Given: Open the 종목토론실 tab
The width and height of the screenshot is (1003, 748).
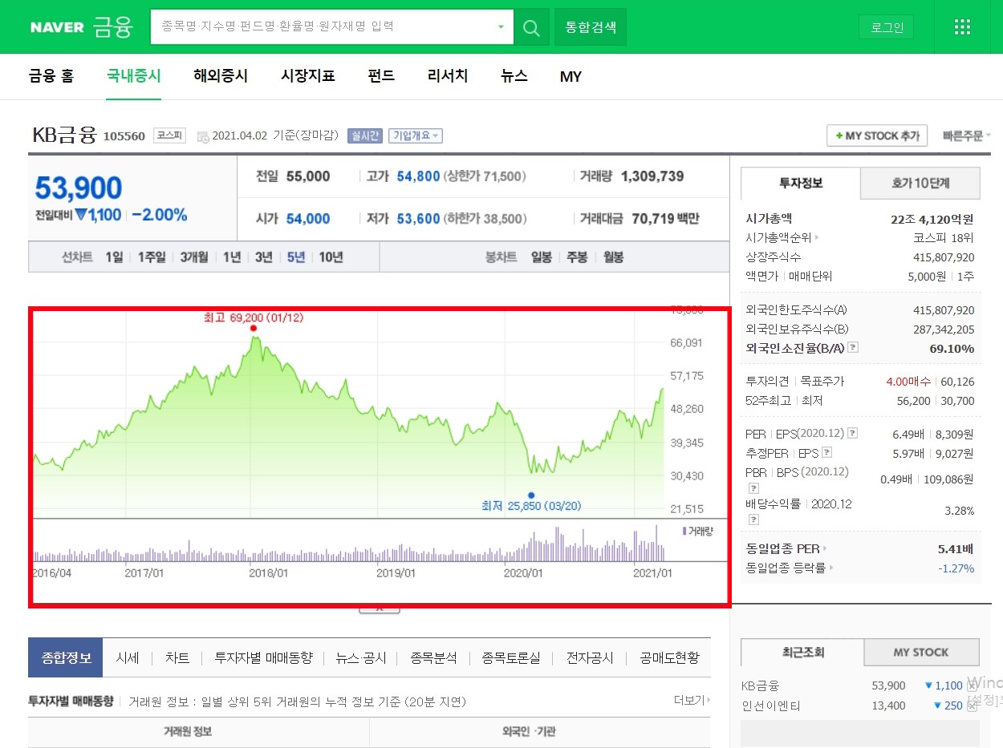Looking at the screenshot, I should 511,658.
